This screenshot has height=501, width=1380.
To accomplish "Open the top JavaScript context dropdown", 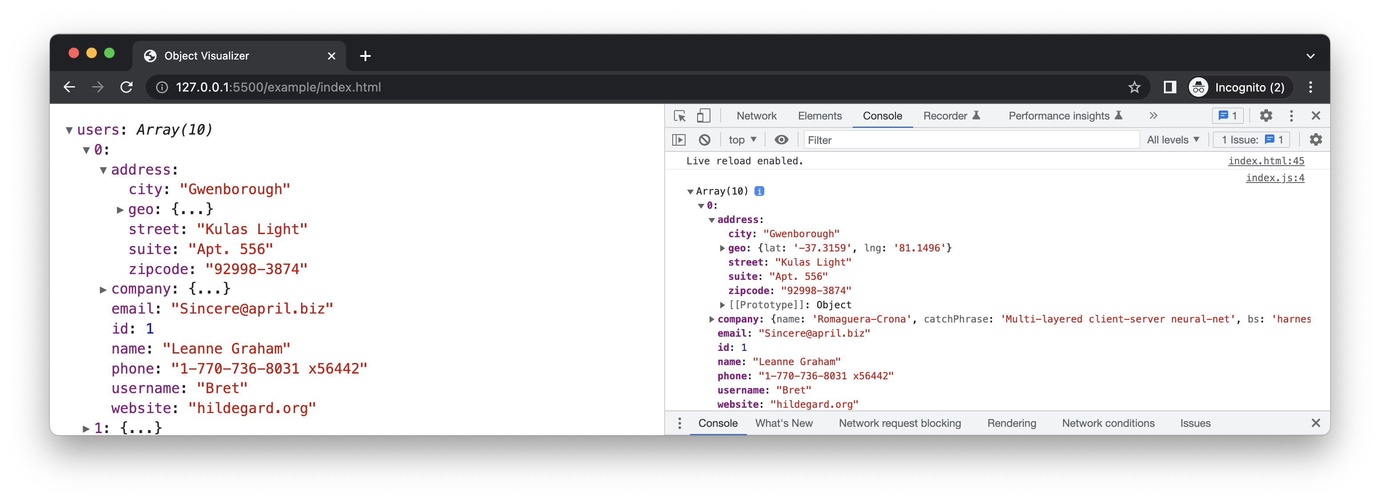I will click(x=742, y=140).
